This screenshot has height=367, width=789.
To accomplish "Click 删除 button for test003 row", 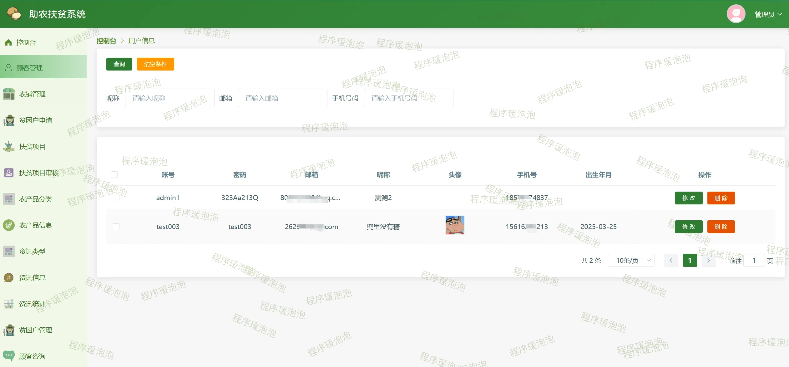I will click(x=721, y=227).
